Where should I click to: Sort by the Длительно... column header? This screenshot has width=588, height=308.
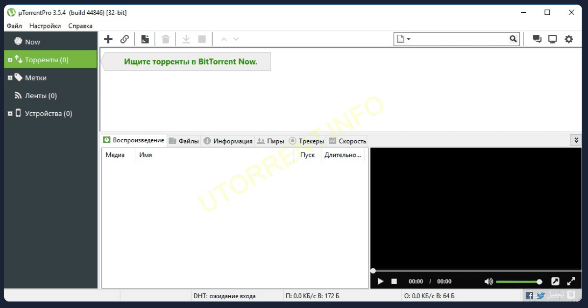tap(343, 155)
